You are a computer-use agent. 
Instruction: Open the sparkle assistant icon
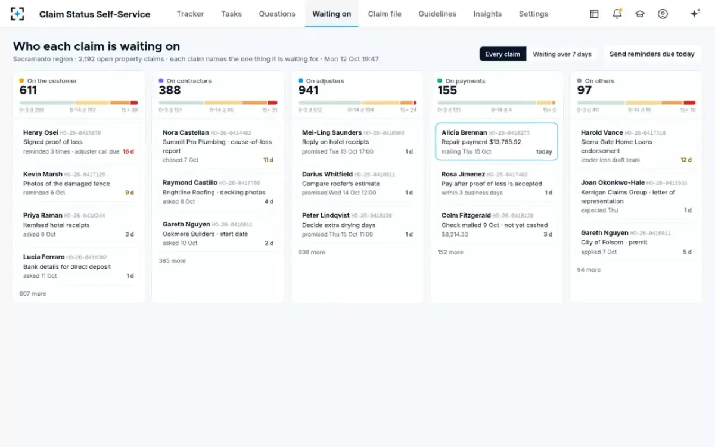tap(695, 14)
